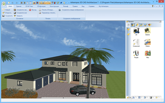The height and width of the screenshot is (103, 165).
Task: Click the overlapping squares icon in toolbar
Action: pyautogui.click(x=52, y=3)
